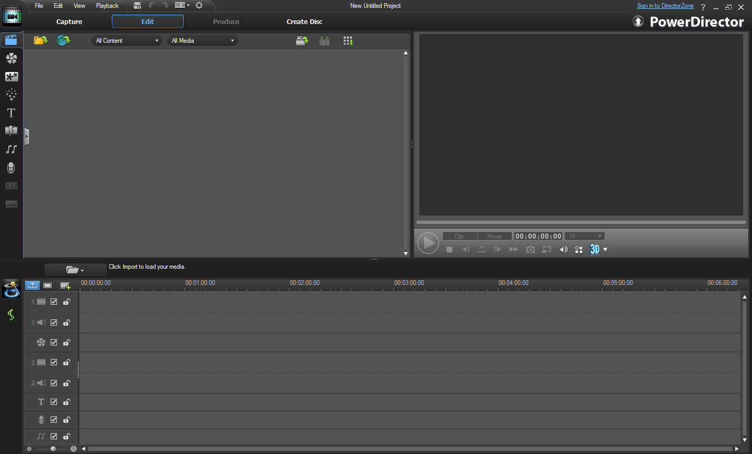752x454 pixels.
Task: Disable the effect track checkbox
Action: click(x=54, y=342)
